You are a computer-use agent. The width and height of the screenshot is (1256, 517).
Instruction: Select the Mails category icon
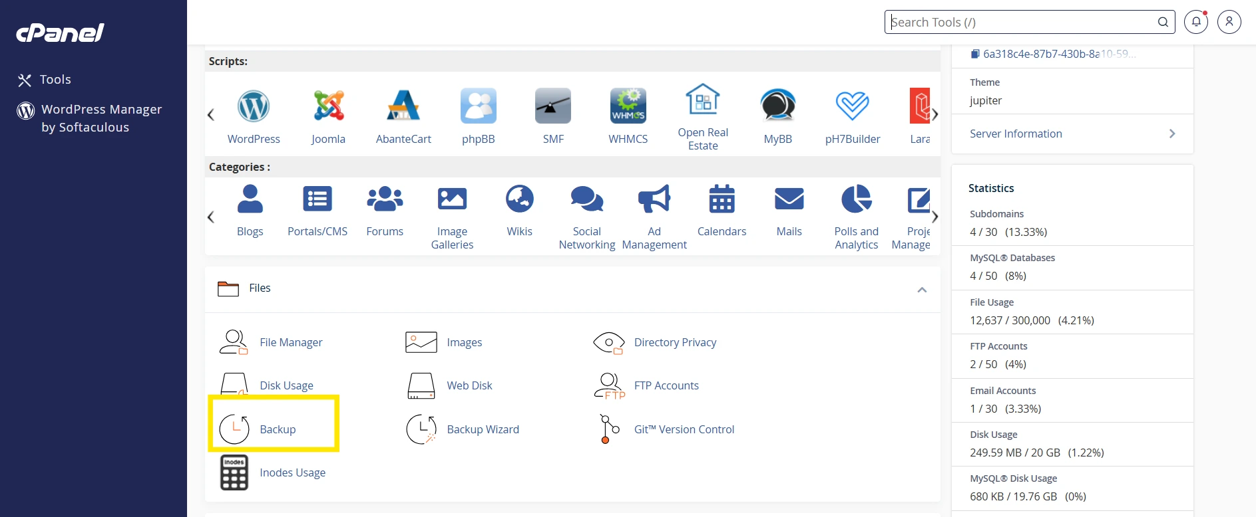click(789, 199)
